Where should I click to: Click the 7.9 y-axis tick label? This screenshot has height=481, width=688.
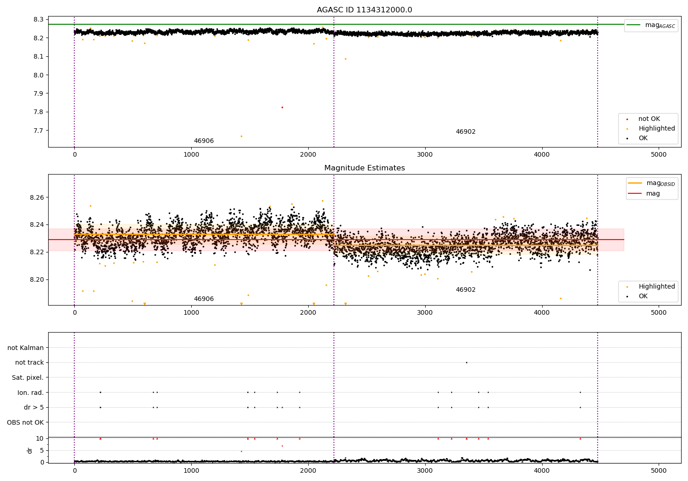[39, 93]
